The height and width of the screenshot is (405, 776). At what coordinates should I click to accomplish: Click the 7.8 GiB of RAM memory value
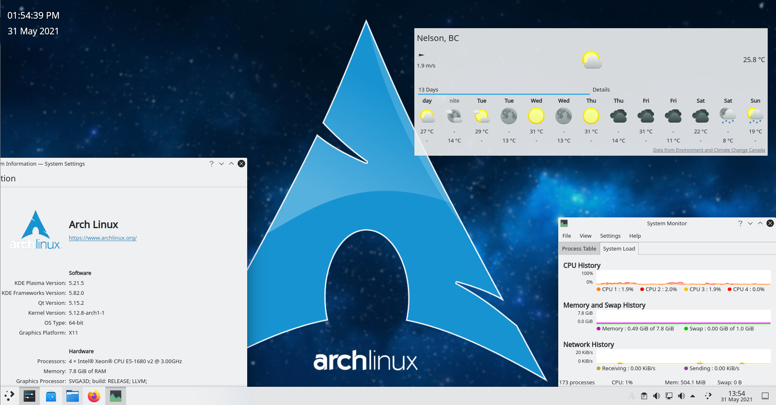tap(88, 371)
